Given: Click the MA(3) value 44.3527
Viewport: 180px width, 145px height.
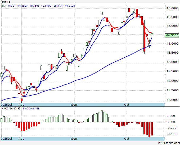Looking at the screenshot, I should [x=22, y=6].
